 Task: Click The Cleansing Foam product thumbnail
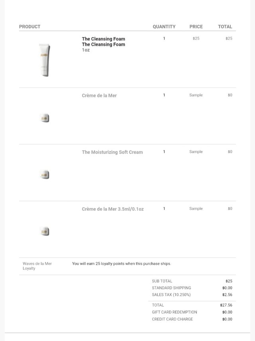tap(45, 60)
